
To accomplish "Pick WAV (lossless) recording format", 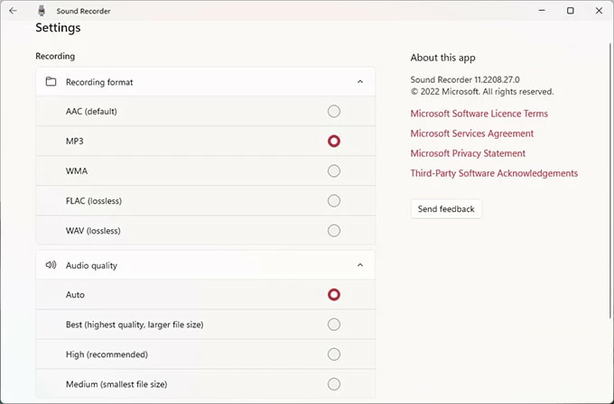I will tap(334, 230).
